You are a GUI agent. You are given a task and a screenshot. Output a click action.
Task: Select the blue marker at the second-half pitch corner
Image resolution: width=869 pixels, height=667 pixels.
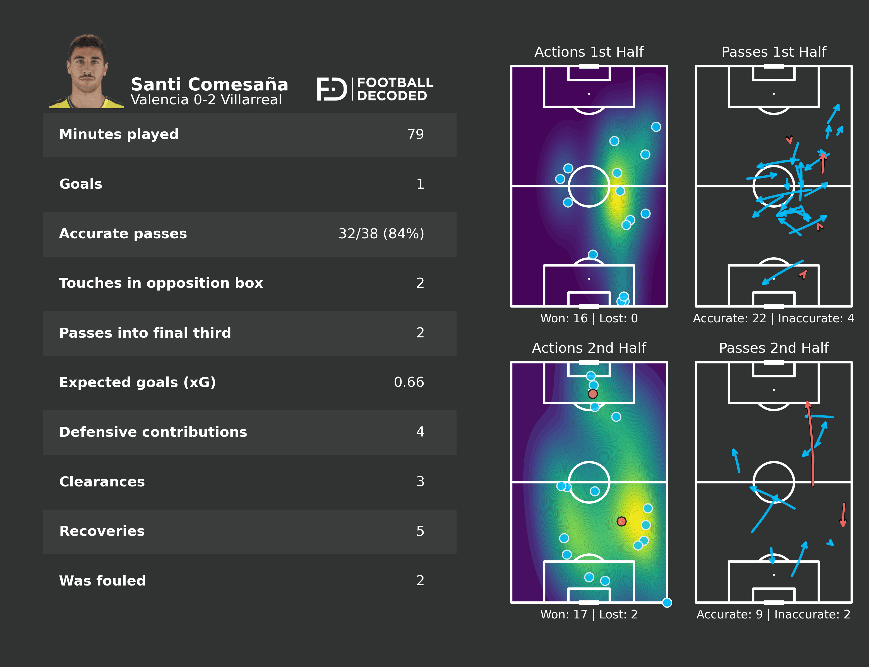click(667, 603)
